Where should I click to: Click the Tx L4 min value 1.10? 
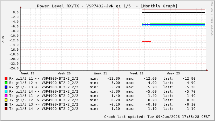116,109
